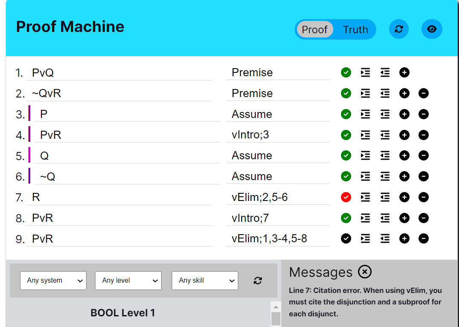Click the outdent icon on line 6
Screen dimensions: 459x327
point(385,176)
